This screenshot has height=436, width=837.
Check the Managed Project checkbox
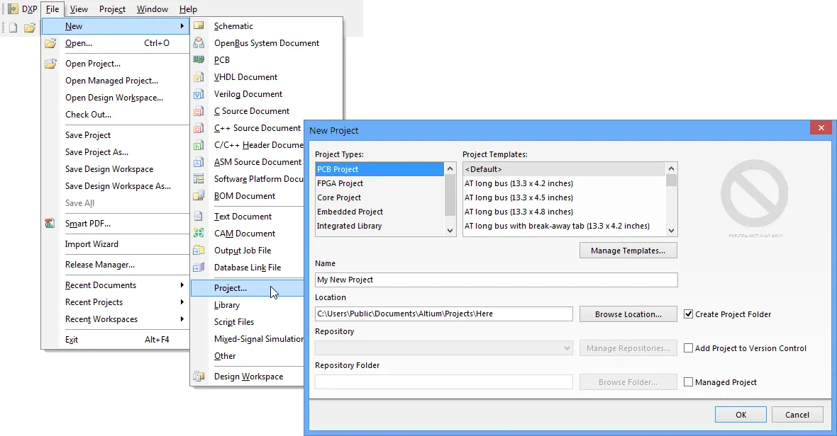689,382
